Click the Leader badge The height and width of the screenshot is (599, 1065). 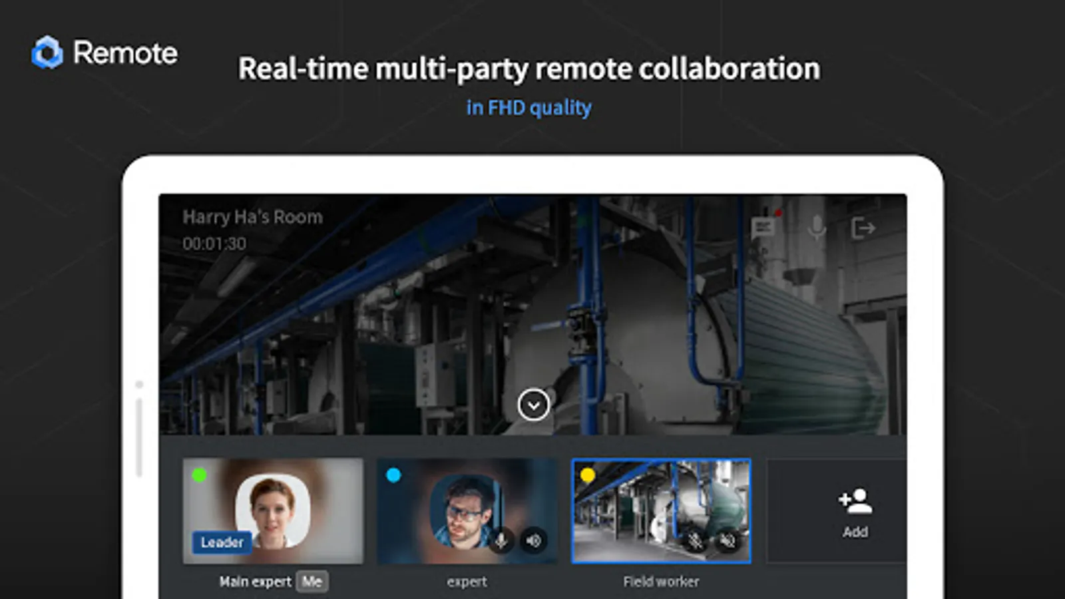coord(222,542)
